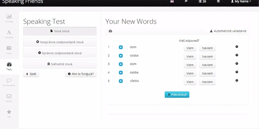Open Správy in sidebar
259x129 pixels.
(x=9, y=98)
